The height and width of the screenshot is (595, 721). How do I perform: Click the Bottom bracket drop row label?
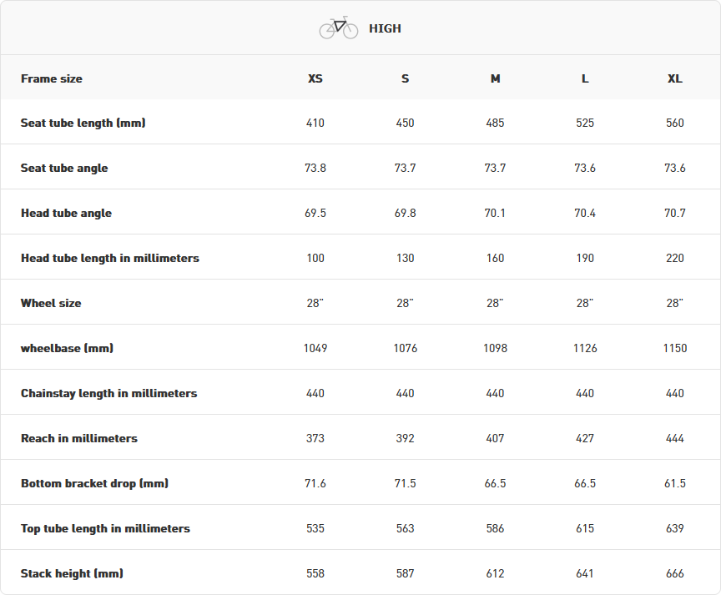[94, 483]
